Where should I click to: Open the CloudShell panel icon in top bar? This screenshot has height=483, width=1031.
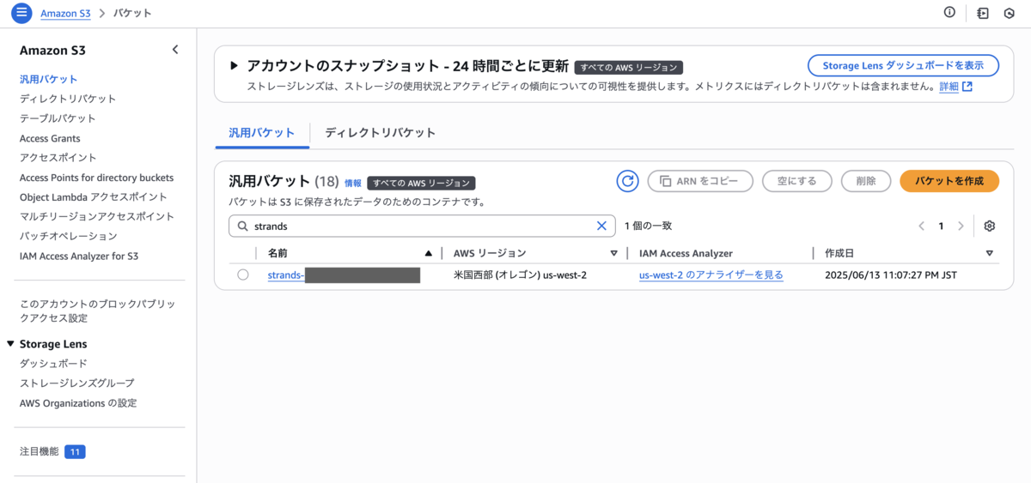click(983, 13)
